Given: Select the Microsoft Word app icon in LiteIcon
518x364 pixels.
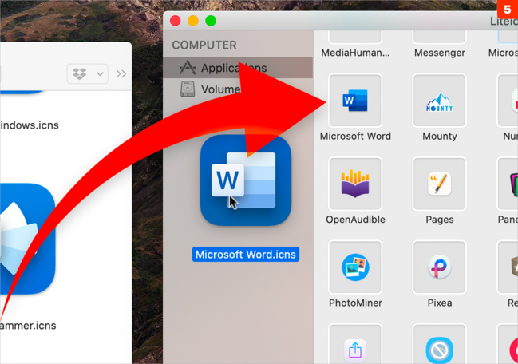Looking at the screenshot, I should coord(355,100).
